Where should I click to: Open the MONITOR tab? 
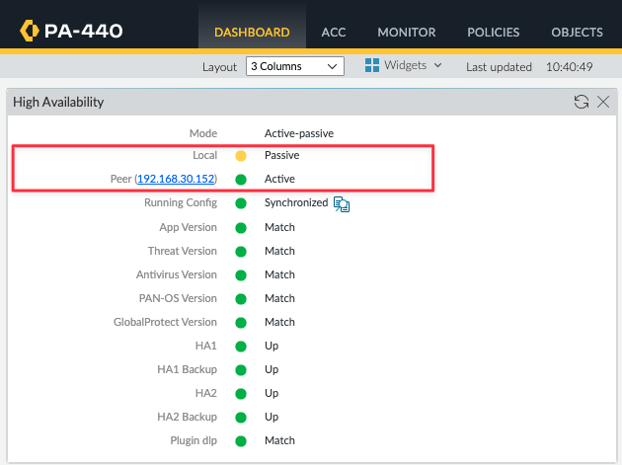click(x=407, y=33)
